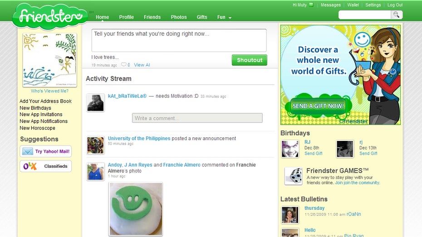Open Messages in top bar
This screenshot has height=237, width=422.
click(330, 5)
